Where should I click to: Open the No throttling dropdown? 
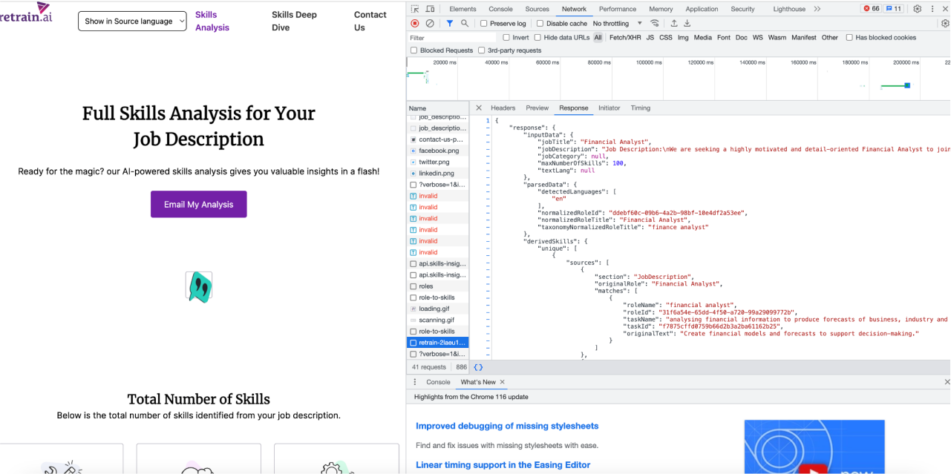(618, 24)
